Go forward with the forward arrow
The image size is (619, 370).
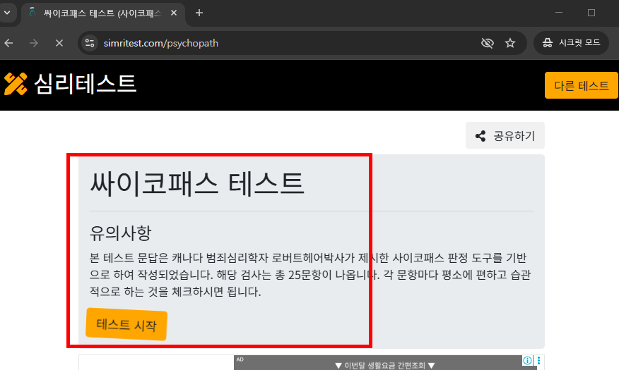coord(34,43)
